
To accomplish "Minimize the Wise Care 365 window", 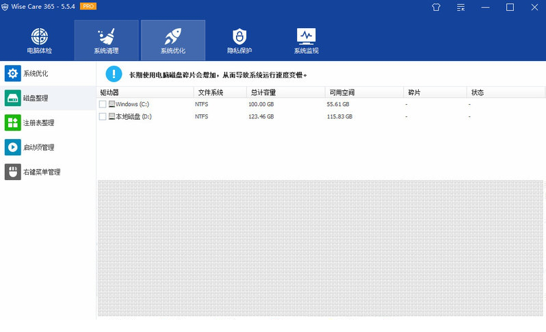I will 485,8.
